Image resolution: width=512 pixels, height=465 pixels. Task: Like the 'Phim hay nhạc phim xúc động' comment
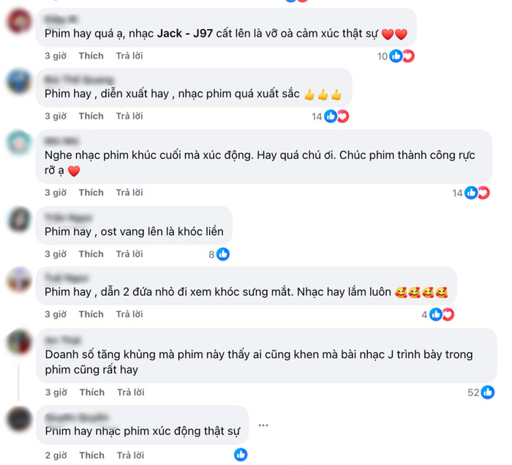click(x=92, y=455)
